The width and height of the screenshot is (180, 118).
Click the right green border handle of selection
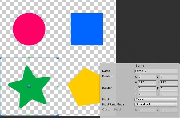tap(58, 87)
